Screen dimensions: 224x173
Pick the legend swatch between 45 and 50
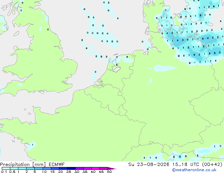(x=104, y=168)
